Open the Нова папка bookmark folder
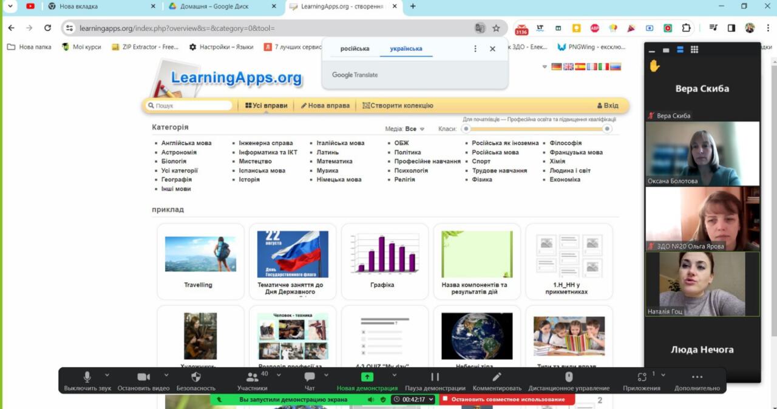 pyautogui.click(x=29, y=47)
